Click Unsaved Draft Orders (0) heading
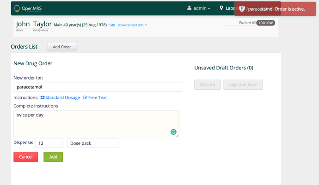The image size is (319, 185). click(x=224, y=68)
